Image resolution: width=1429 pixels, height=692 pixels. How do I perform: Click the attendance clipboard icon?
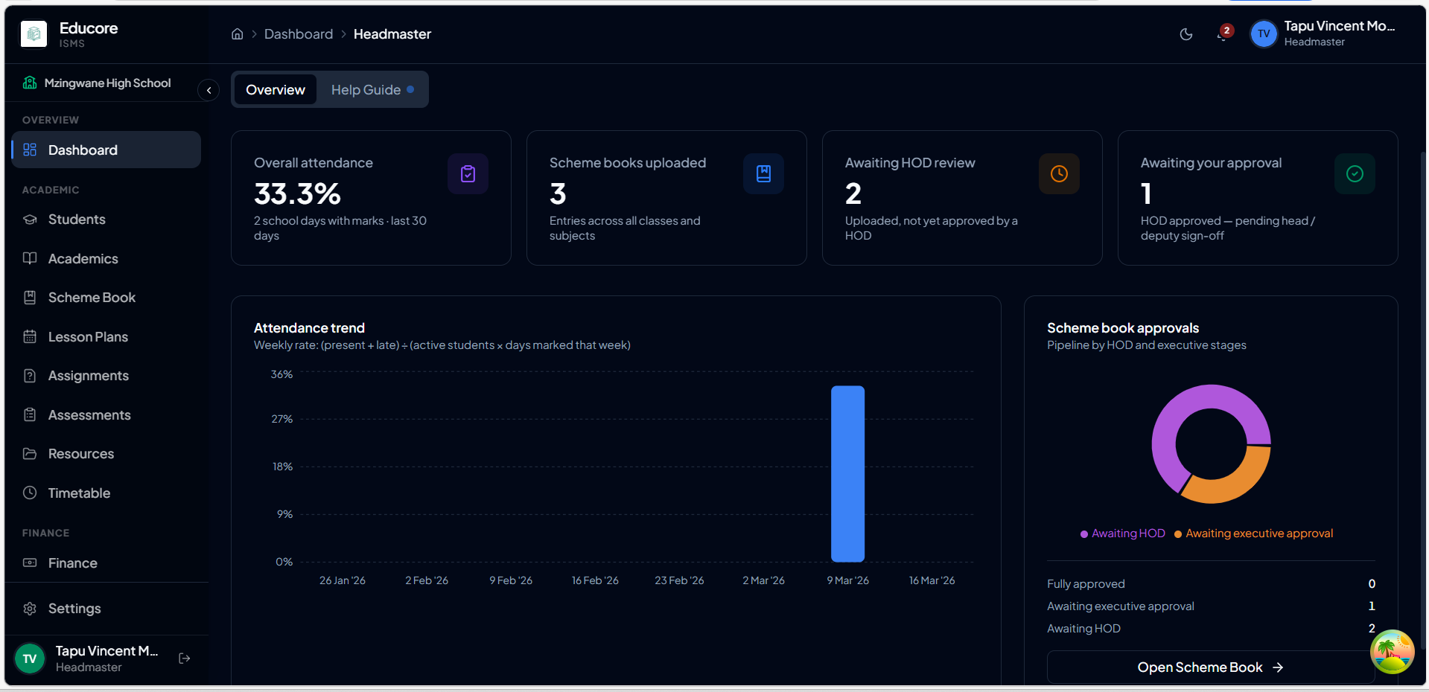point(468,173)
